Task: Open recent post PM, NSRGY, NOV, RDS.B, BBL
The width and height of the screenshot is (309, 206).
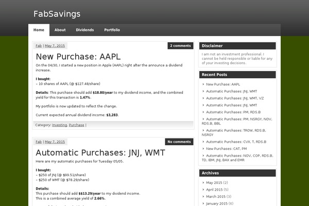Action: tap(237, 121)
